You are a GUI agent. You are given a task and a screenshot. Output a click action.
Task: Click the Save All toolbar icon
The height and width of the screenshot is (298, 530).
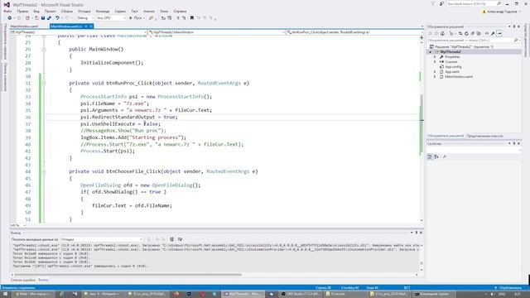pos(49,18)
